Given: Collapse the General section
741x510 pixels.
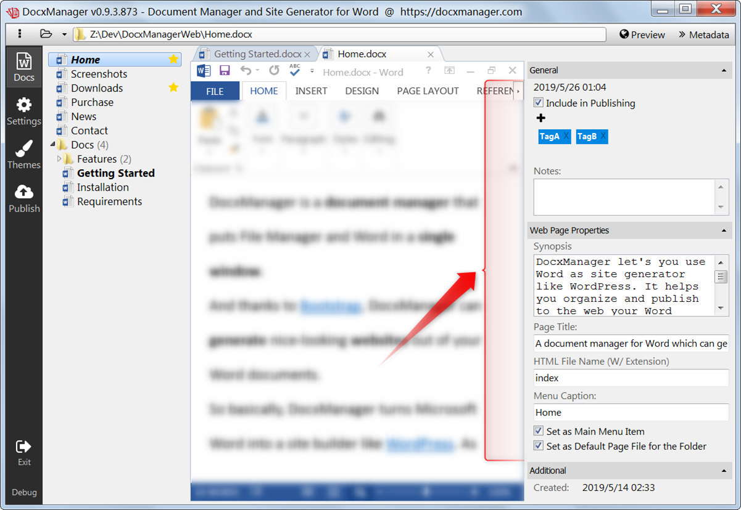Looking at the screenshot, I should (724, 70).
